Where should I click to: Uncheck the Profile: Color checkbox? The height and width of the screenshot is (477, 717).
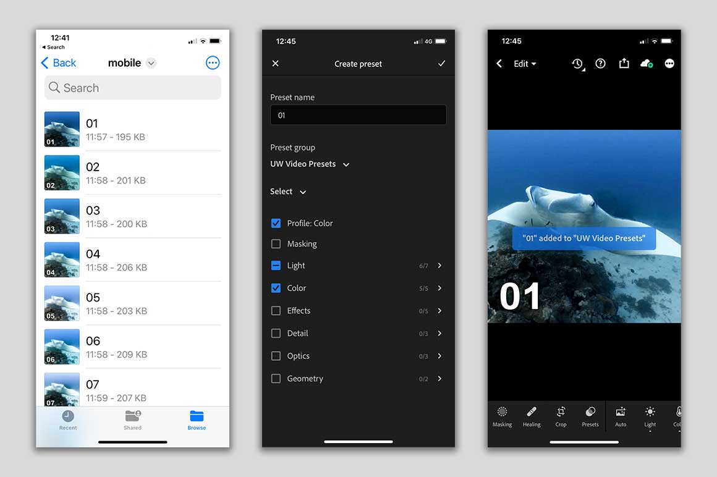point(276,223)
